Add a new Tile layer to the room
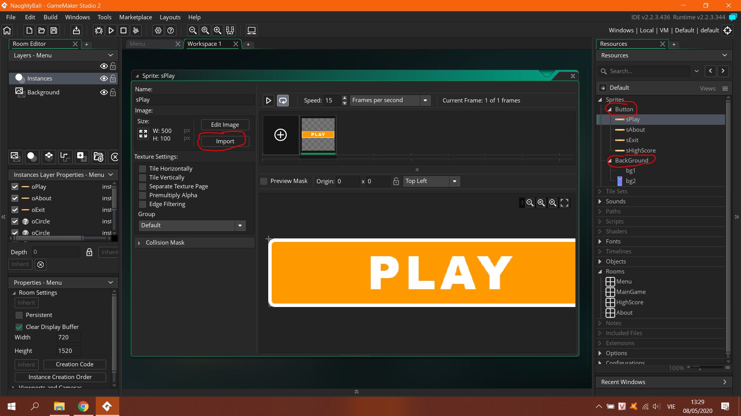The image size is (741, 416). [x=49, y=157]
